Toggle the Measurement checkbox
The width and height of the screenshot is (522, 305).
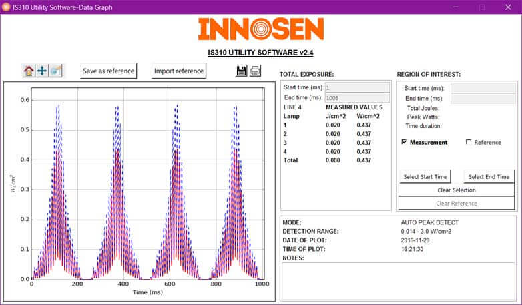point(404,142)
